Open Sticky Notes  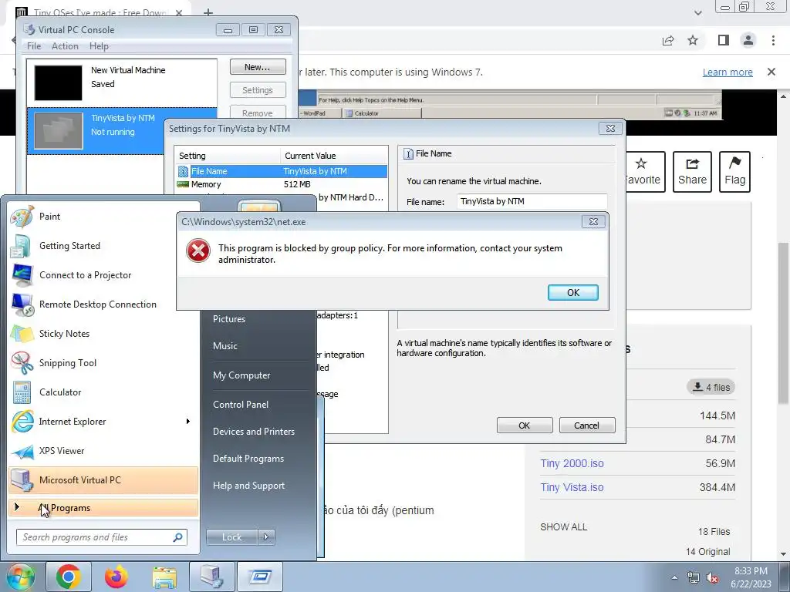103,334
